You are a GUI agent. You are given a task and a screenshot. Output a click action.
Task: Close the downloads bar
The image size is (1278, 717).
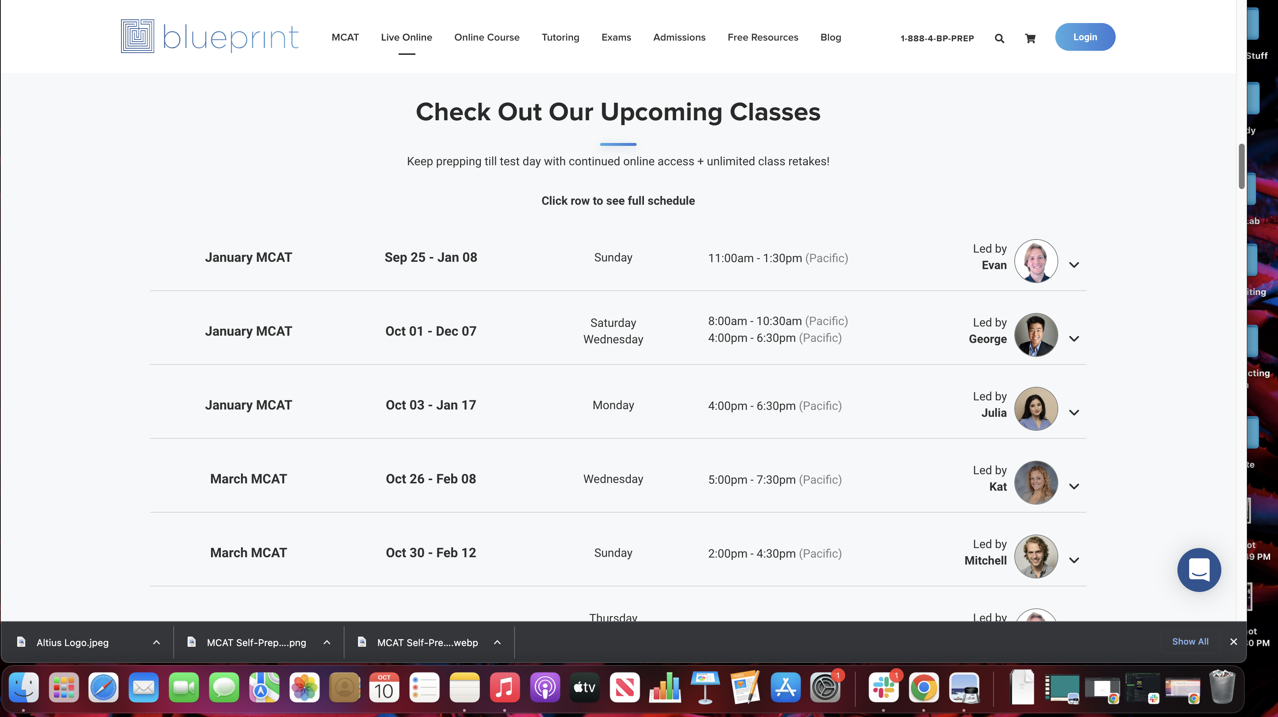point(1233,642)
